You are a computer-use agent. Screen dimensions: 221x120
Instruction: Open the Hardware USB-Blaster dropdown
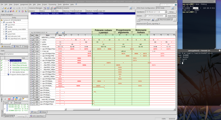click(166, 12)
